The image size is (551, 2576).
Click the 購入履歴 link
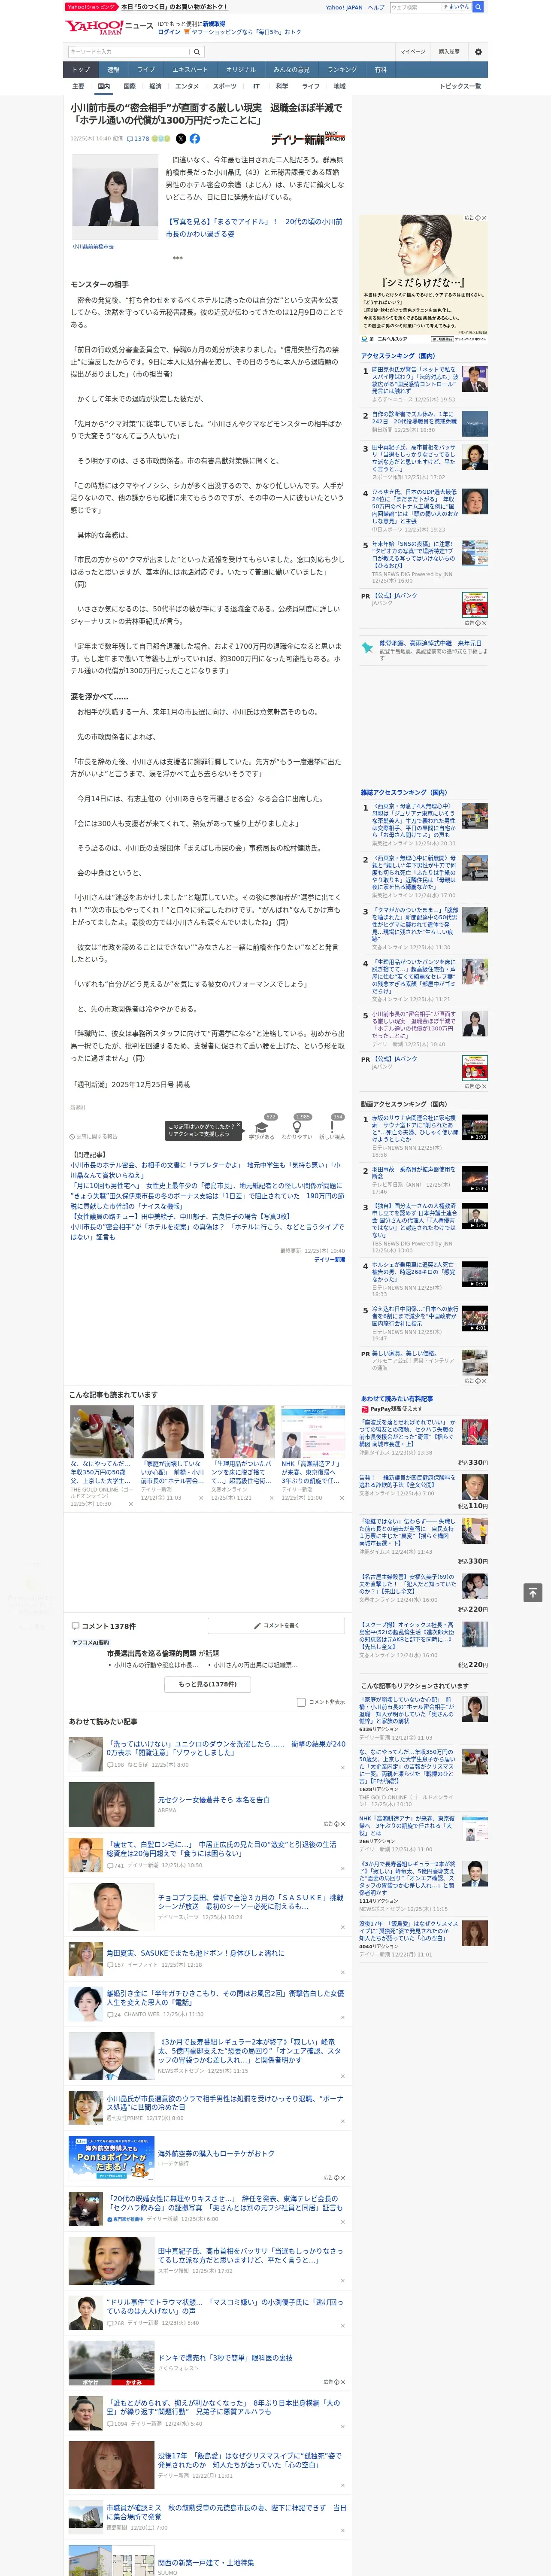(449, 51)
